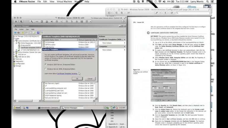
Task: Expand the LP-WIN CA tree node
Action: click(16, 50)
